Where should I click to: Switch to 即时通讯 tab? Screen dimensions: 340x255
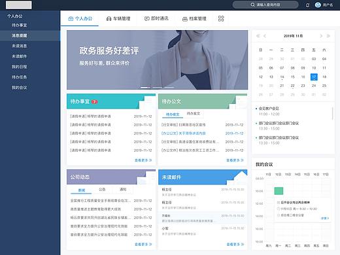click(156, 18)
